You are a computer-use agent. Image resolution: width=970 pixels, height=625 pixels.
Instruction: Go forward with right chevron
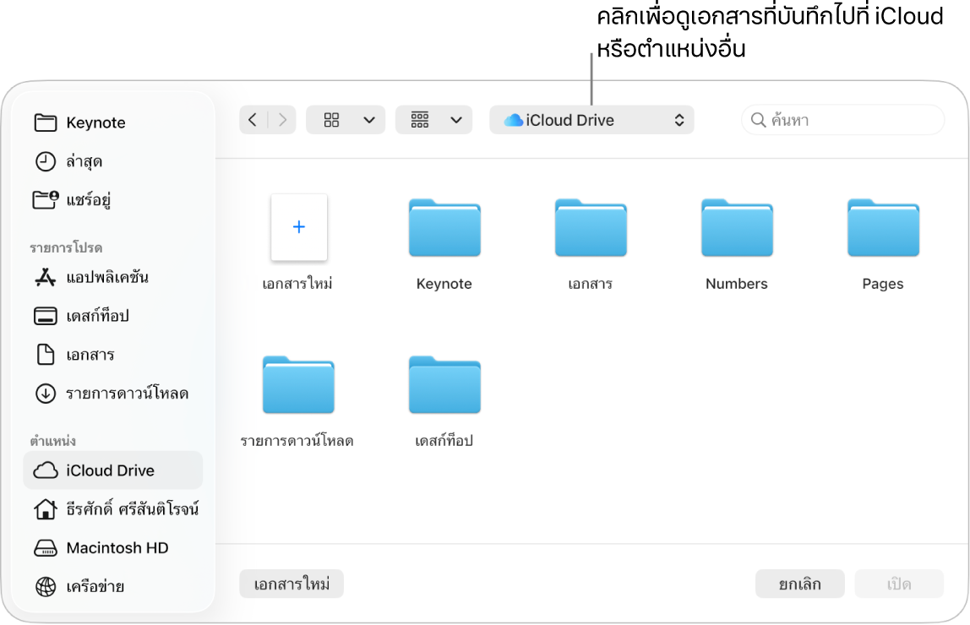point(282,120)
